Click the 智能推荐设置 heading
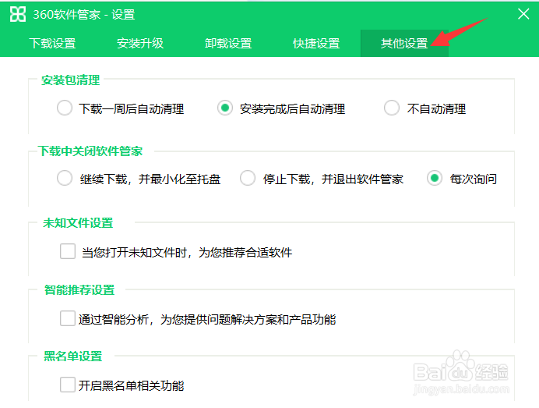Image resolution: width=539 pixels, height=408 pixels. coord(79,290)
